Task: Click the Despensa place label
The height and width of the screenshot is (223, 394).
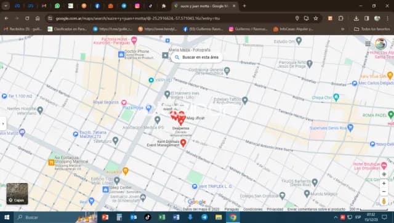Action: pos(180,128)
